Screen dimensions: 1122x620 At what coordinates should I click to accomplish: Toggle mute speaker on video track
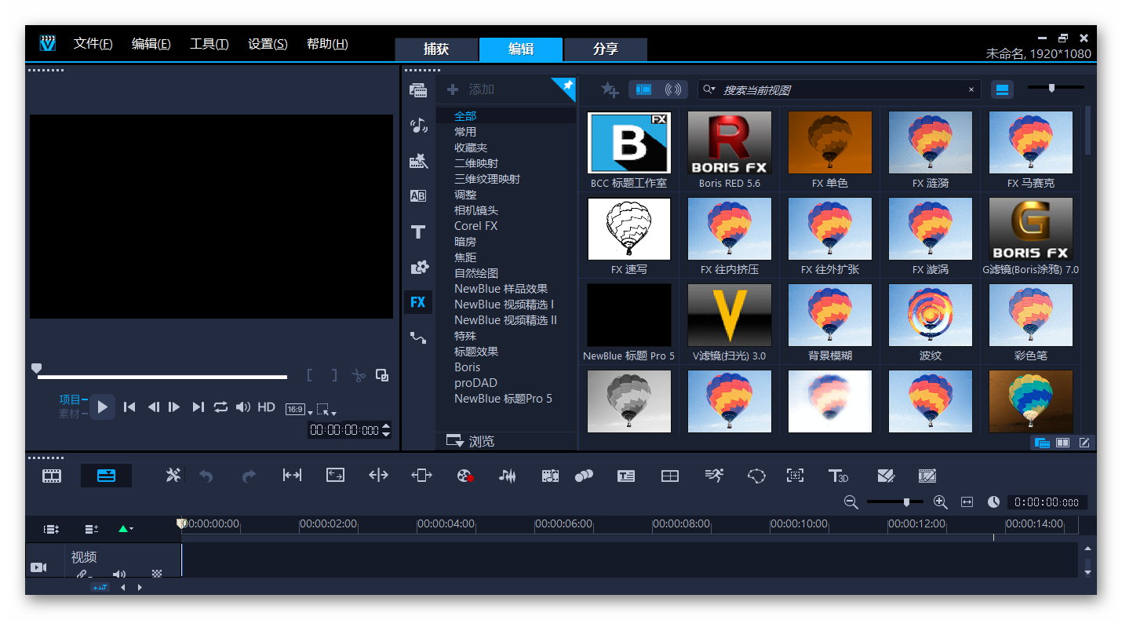(x=119, y=574)
